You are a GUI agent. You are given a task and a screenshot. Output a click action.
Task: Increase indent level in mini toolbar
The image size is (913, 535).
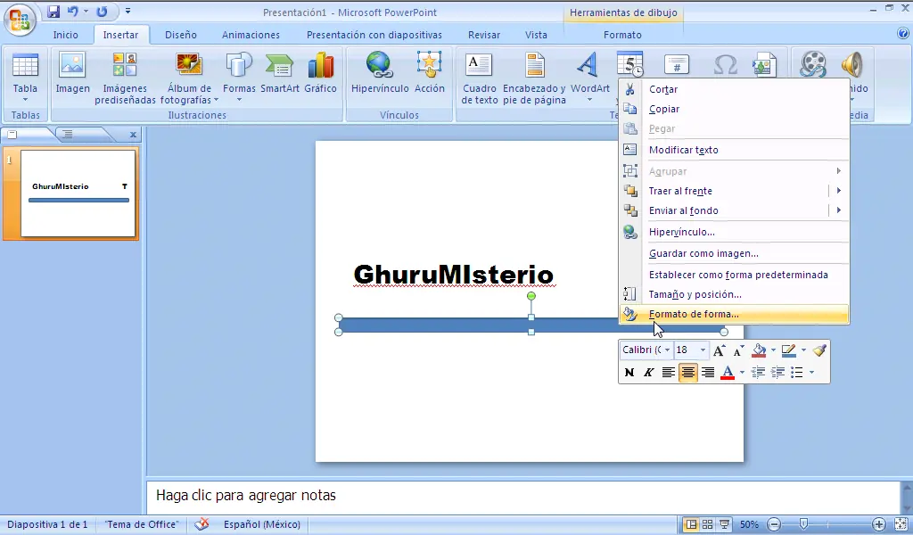tap(777, 372)
